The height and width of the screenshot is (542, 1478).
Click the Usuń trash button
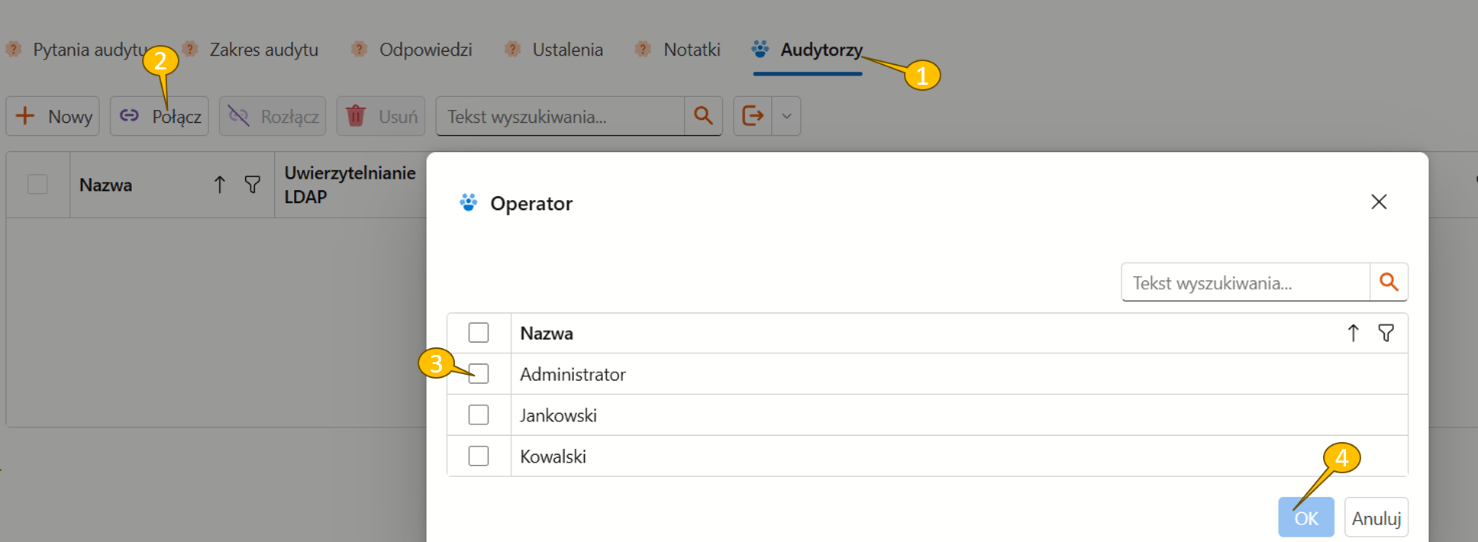coord(381,116)
